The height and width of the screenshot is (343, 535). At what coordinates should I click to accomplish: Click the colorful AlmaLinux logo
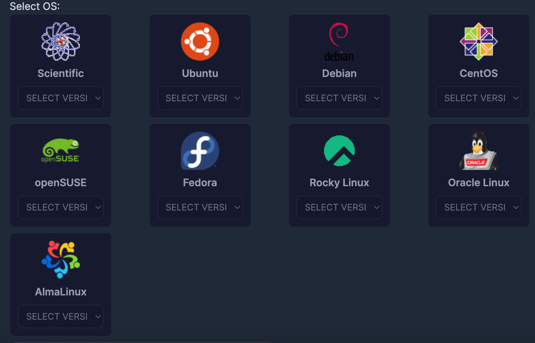61,260
